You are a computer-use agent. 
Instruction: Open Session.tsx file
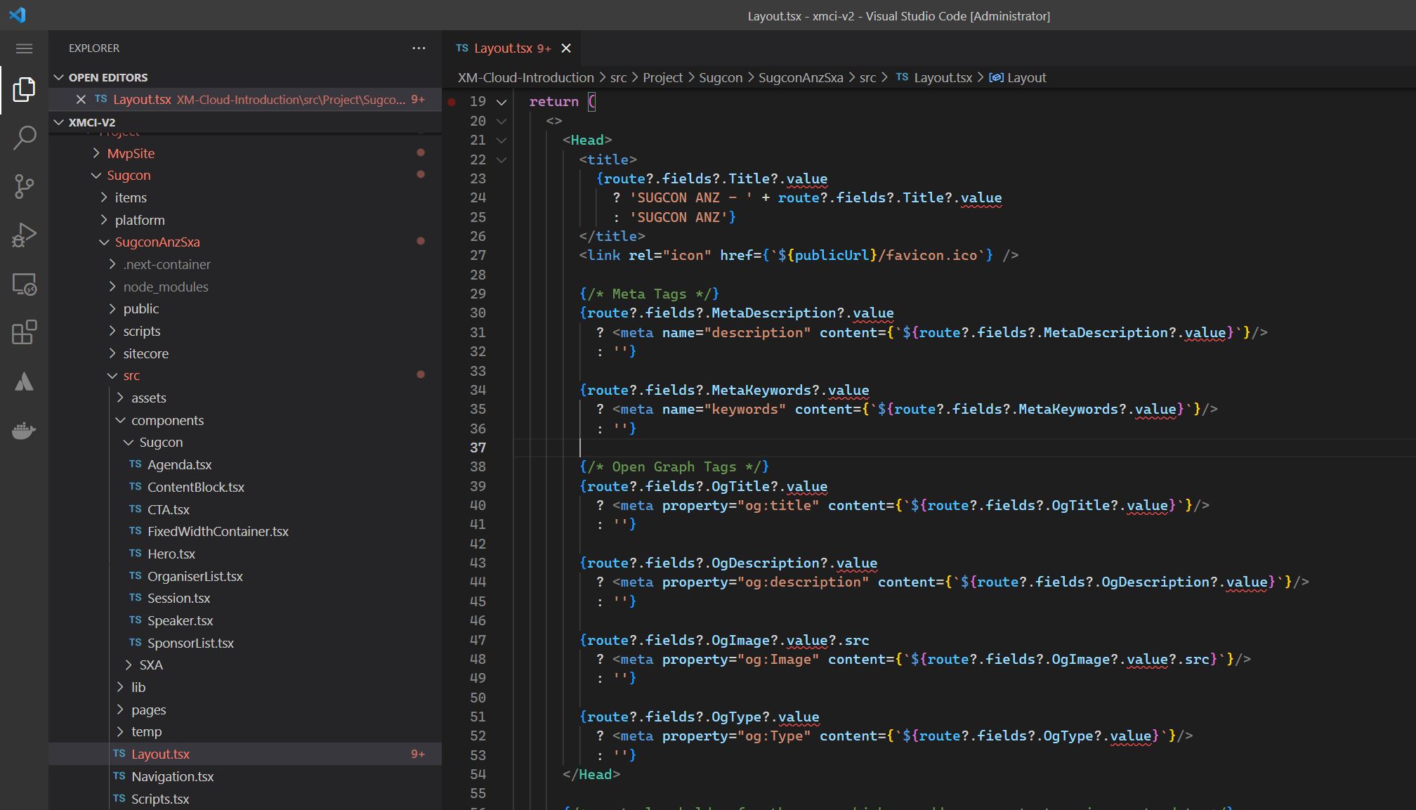pos(178,599)
